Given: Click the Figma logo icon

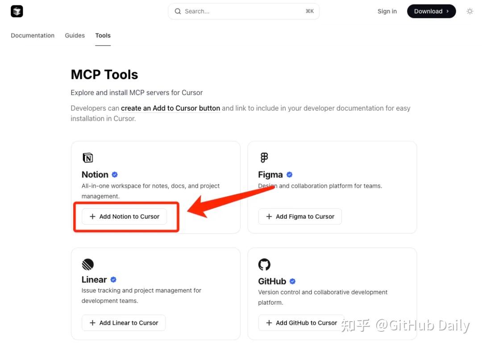Looking at the screenshot, I should point(264,157).
